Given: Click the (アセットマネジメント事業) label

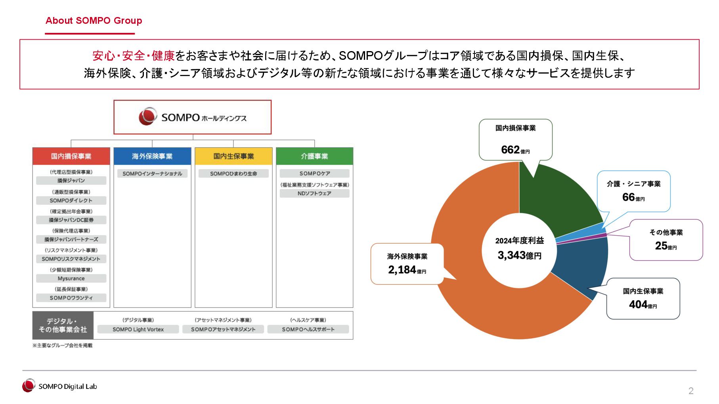Looking at the screenshot, I should click(223, 320).
